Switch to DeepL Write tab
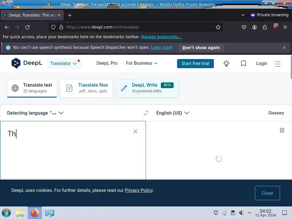292x219 pixels. coord(147,88)
